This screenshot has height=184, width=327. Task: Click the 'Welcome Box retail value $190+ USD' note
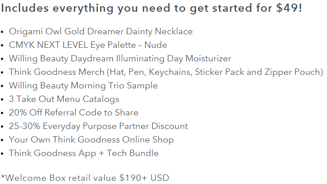85,178
